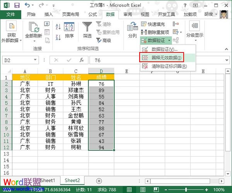The width and height of the screenshot is (232, 193).
Task: Click zoom out minus button
Action: (166, 190)
